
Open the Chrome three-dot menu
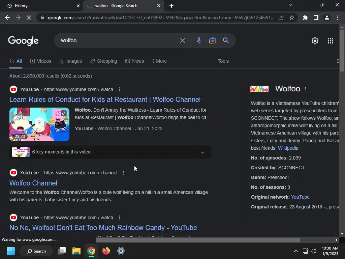[x=338, y=18]
